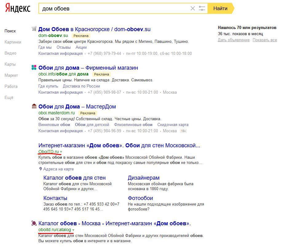Screen dimensions: 285x249
Task: Click Дать объявление link
Action: pos(234,40)
